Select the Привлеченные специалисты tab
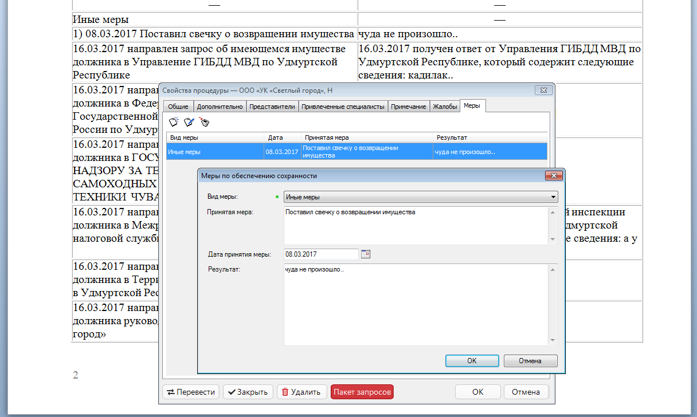Screen dimensions: 697x417 click(x=343, y=107)
